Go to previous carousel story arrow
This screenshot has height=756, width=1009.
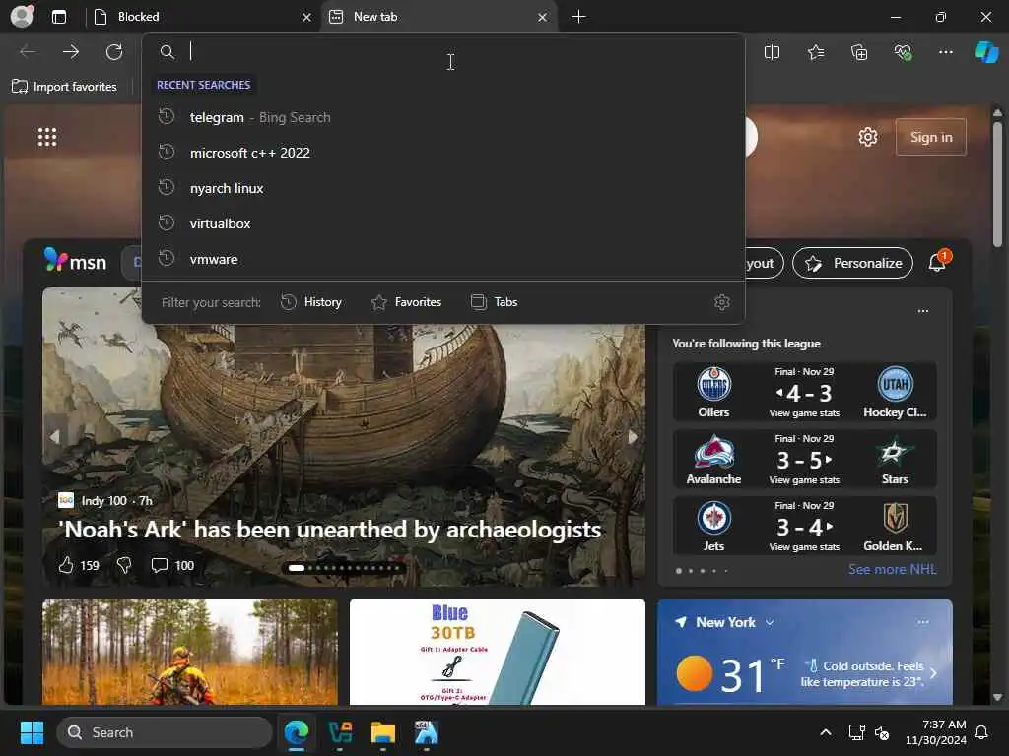click(x=55, y=437)
